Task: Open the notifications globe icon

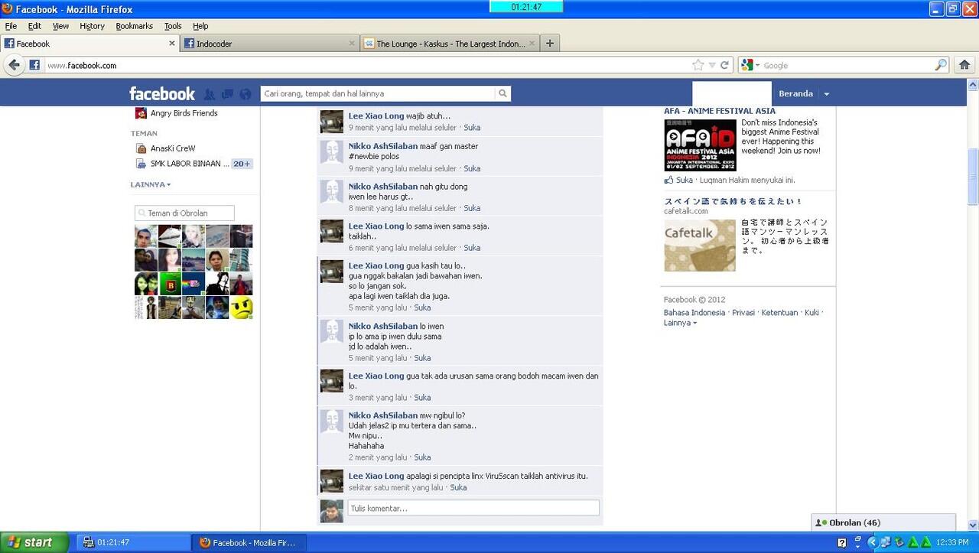Action: pyautogui.click(x=246, y=94)
